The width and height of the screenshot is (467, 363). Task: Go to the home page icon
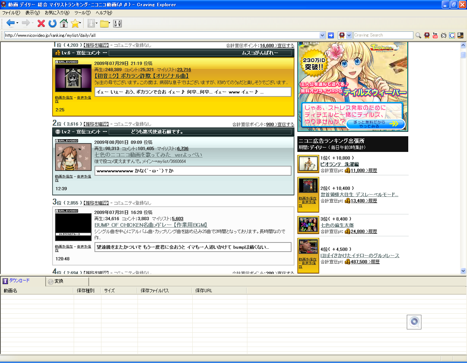coord(64,23)
